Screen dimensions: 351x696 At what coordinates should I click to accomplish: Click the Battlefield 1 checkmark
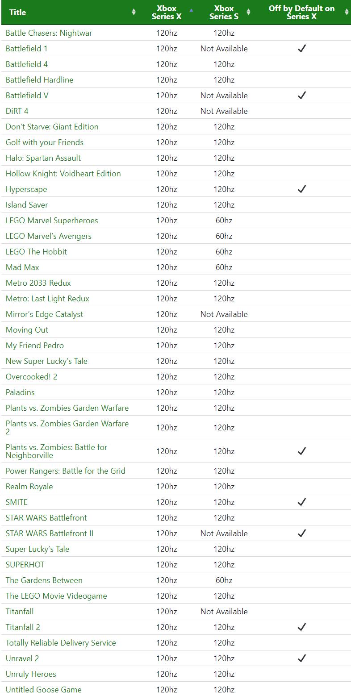pyautogui.click(x=302, y=48)
